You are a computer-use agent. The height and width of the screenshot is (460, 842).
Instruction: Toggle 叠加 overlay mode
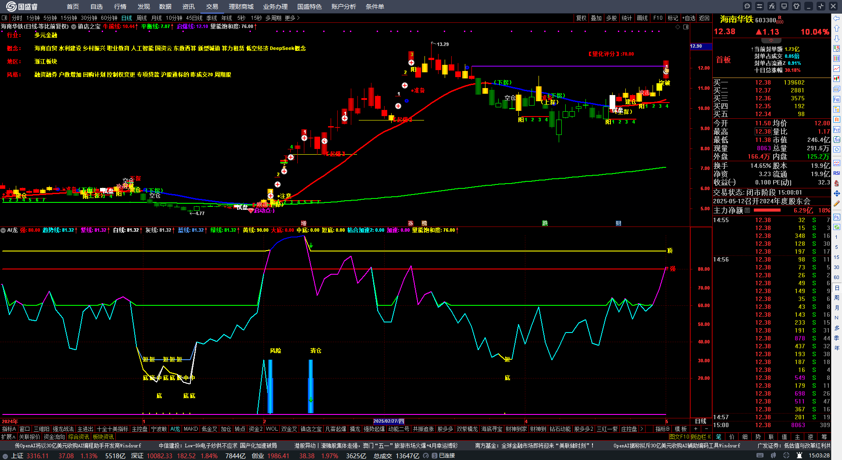pyautogui.click(x=596, y=18)
